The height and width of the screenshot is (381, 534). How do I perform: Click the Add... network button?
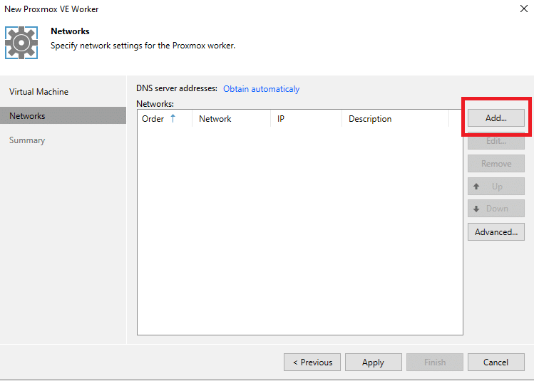pyautogui.click(x=496, y=118)
